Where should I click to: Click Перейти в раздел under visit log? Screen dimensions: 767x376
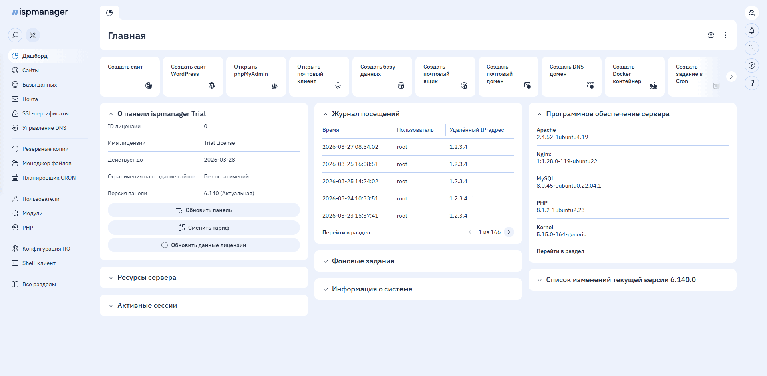tap(346, 232)
